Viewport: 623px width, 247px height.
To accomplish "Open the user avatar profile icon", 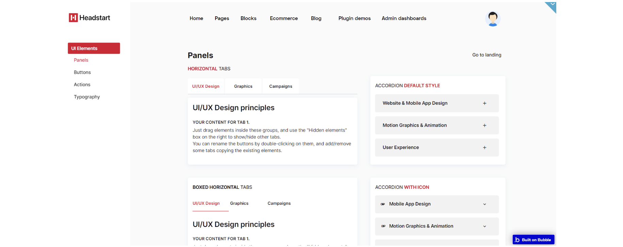I will (x=492, y=19).
